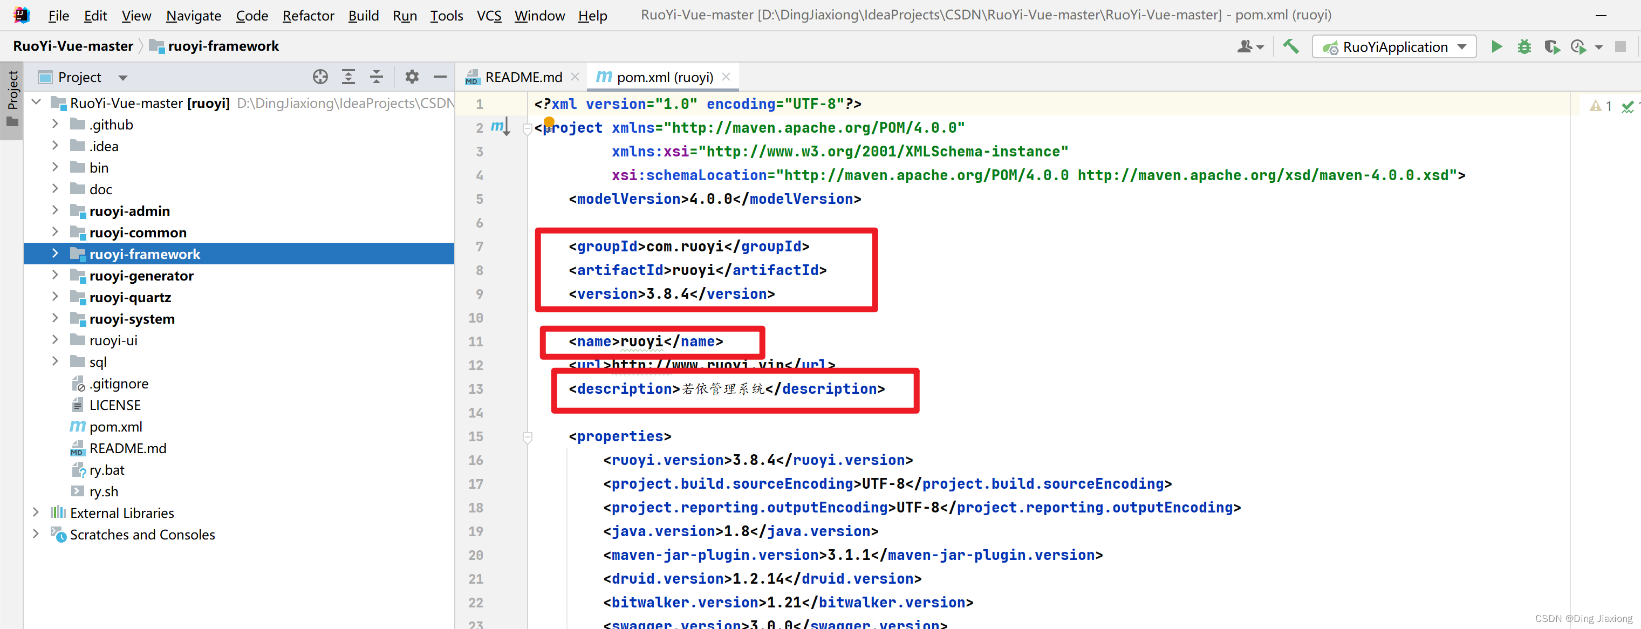Open the Navigate menu

point(194,15)
